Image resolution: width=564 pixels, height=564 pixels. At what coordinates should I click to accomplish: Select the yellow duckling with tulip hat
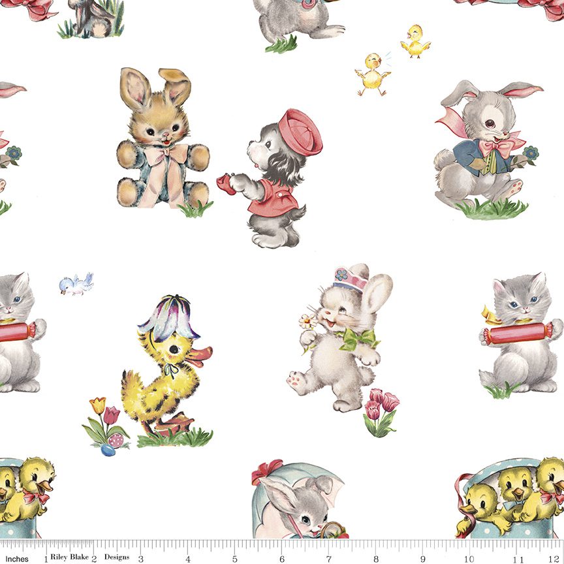coord(167,371)
